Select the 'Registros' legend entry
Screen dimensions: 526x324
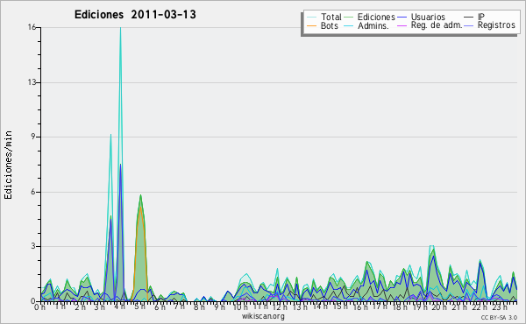[490, 25]
